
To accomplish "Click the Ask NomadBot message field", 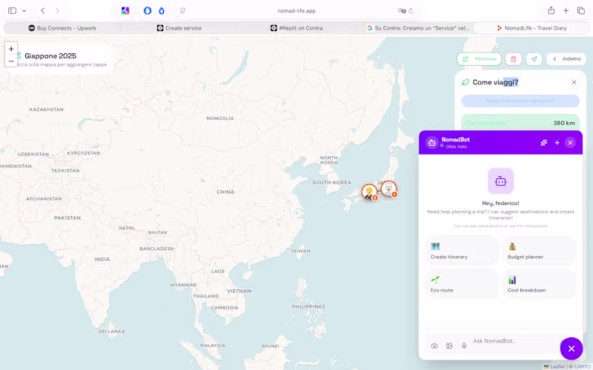I will 515,341.
